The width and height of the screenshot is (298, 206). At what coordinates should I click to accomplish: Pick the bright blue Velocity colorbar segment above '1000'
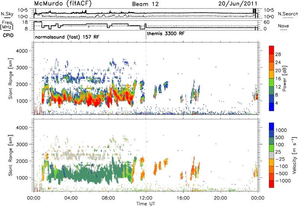[272, 126]
